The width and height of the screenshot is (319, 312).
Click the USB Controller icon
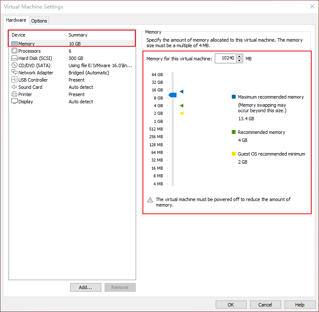(x=14, y=80)
